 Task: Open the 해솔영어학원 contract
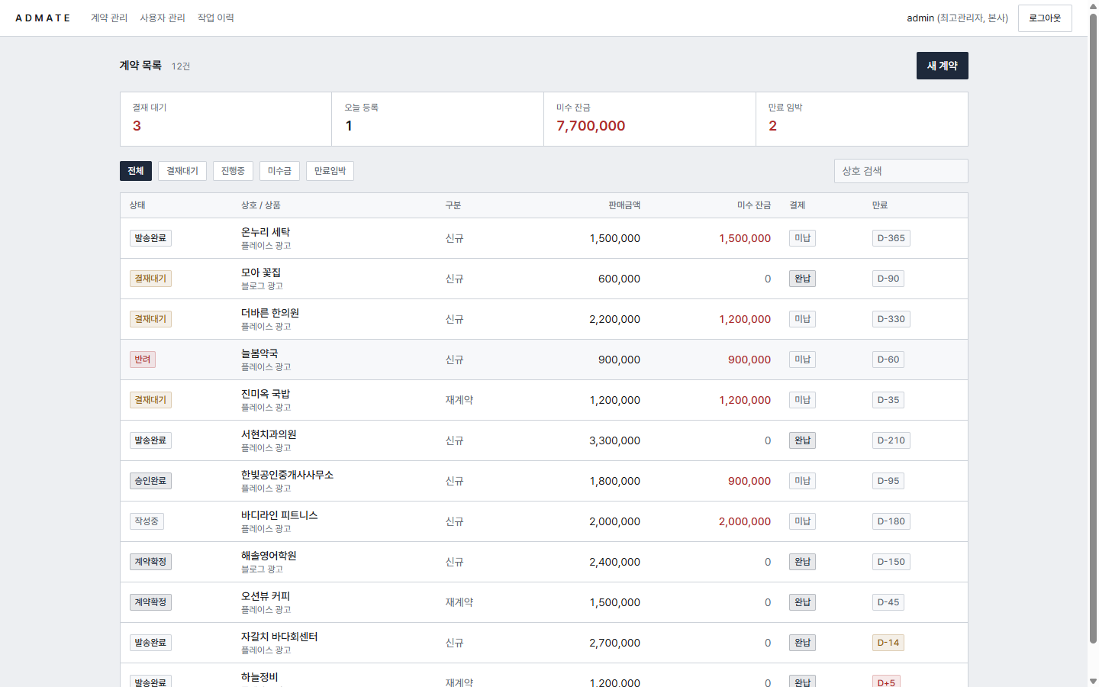click(269, 556)
